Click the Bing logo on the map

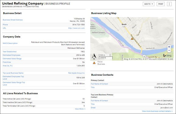point(167,55)
